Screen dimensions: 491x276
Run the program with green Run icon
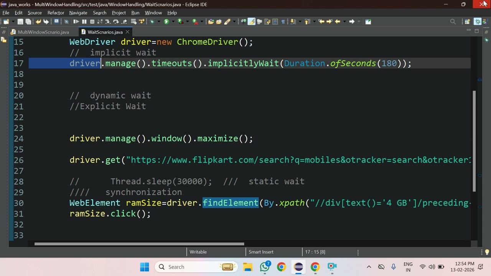tap(166, 21)
